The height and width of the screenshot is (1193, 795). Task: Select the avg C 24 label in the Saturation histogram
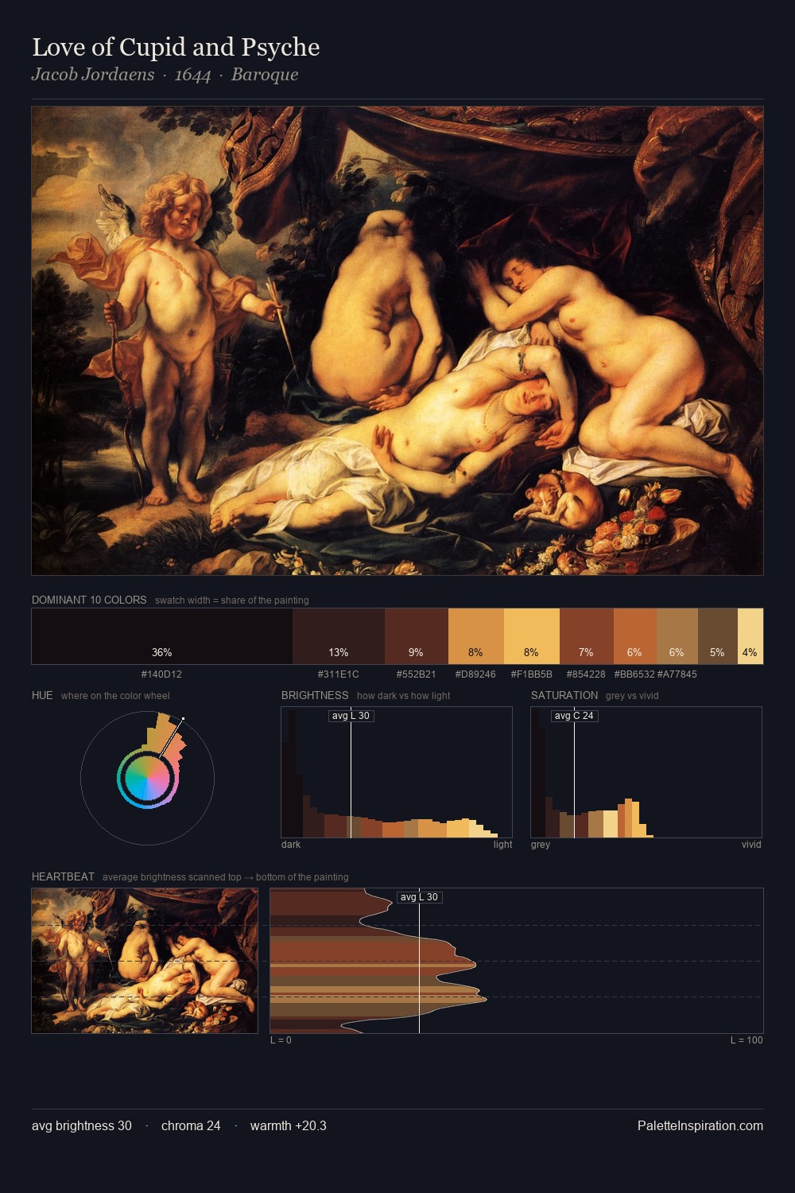574,716
